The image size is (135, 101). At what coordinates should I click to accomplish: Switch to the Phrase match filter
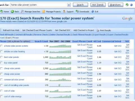(15, 38)
